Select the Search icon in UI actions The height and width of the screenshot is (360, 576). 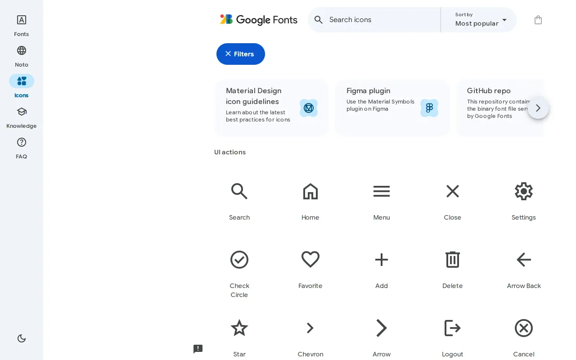(239, 191)
